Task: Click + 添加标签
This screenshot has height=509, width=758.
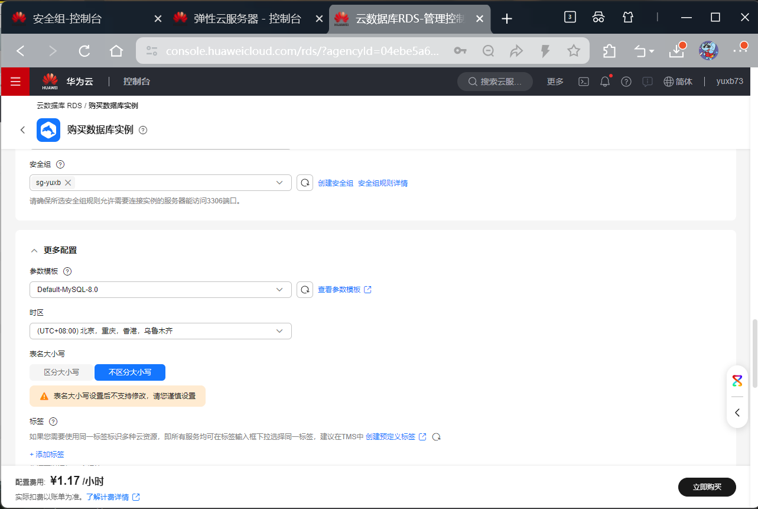Action: [x=47, y=455]
